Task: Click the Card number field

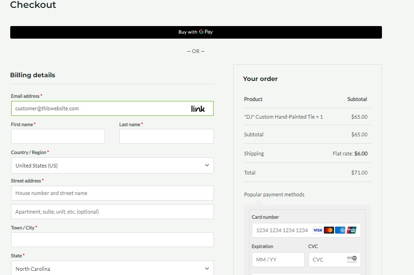Action: click(x=281, y=230)
